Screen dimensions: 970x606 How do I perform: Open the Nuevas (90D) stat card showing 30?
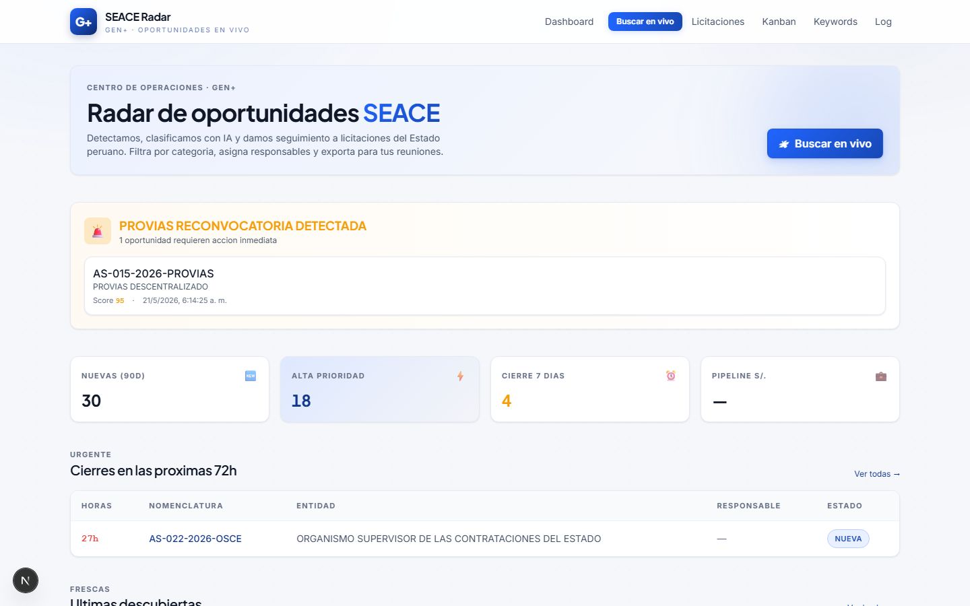click(x=170, y=389)
